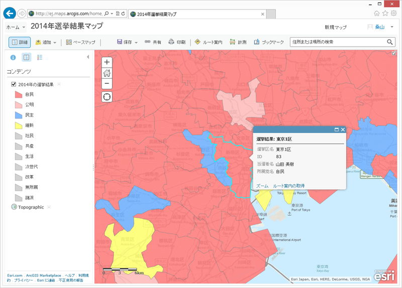Click the 共有 share button
402x288 pixels.
pyautogui.click(x=153, y=43)
